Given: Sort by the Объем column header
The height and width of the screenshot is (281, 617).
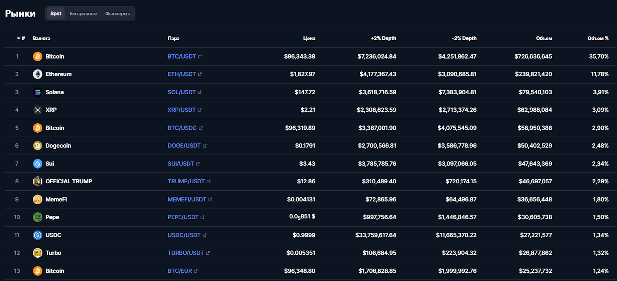Looking at the screenshot, I should (544, 39).
